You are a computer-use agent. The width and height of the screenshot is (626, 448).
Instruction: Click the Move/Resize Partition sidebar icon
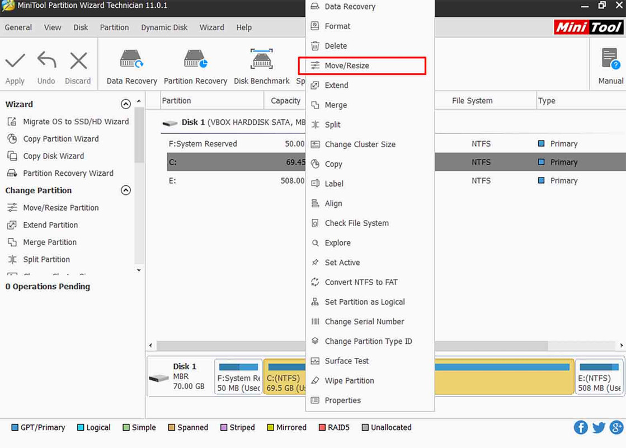[12, 207]
